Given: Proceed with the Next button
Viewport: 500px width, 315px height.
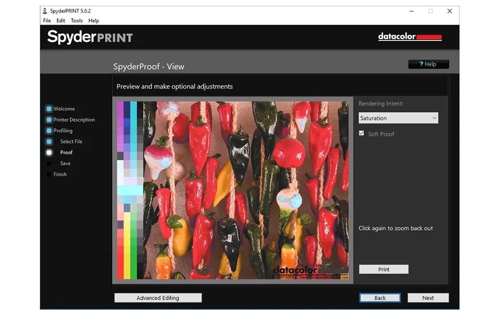Looking at the screenshot, I should [x=428, y=298].
